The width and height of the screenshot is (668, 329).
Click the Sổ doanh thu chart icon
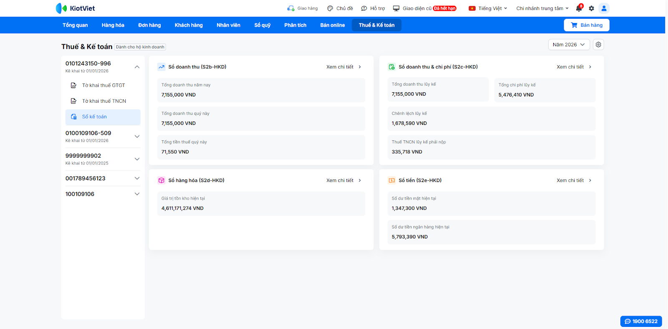click(x=162, y=67)
